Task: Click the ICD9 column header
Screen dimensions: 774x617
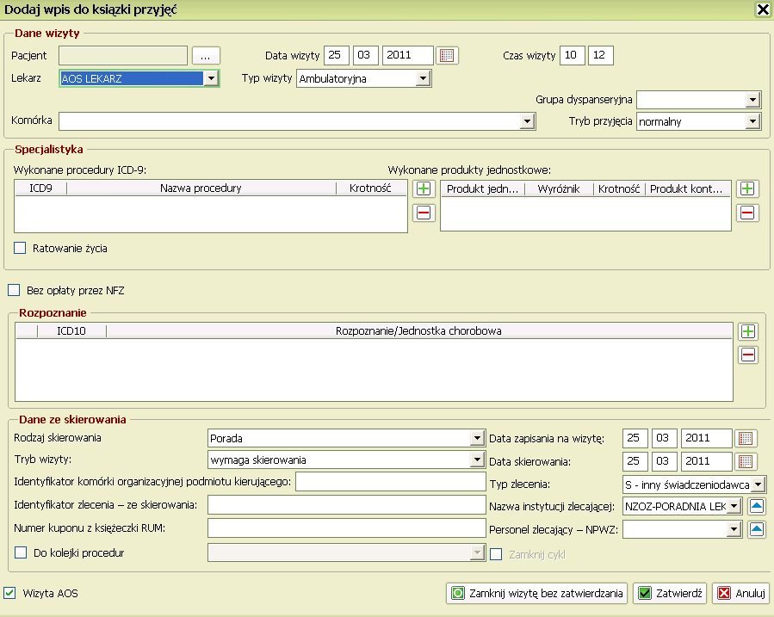Action: tap(41, 188)
